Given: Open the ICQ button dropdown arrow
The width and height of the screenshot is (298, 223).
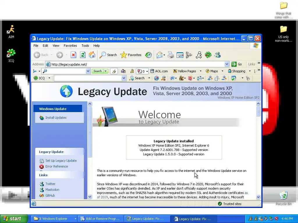Looking at the screenshot, I should 49,78.
